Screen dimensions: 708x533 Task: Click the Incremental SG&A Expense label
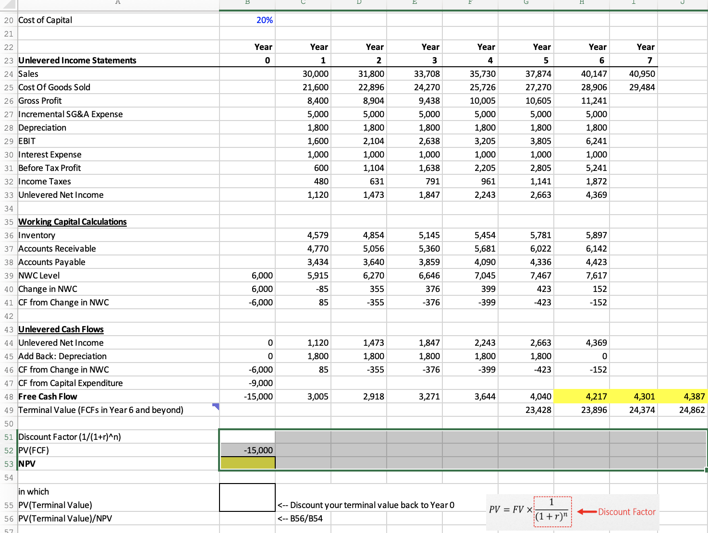click(x=71, y=114)
